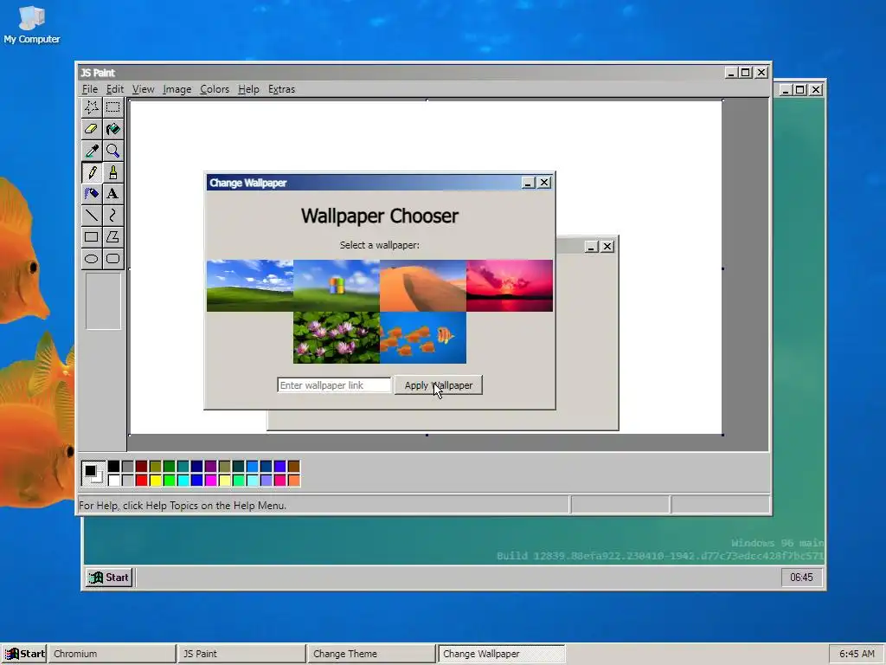Select the Brush tool
886x665 pixels.
click(x=113, y=172)
